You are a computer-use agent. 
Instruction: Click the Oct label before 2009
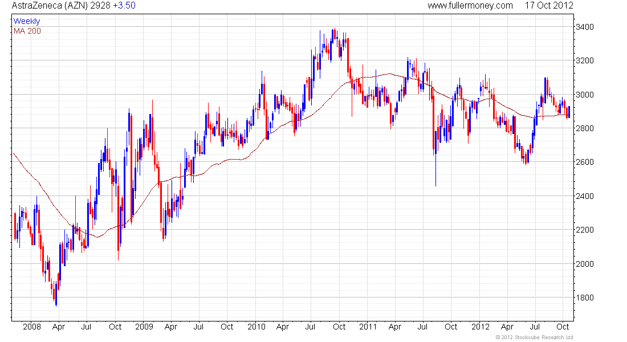coord(115,327)
